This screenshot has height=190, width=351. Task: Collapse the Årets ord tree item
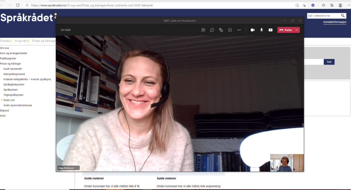[x=2, y=100]
